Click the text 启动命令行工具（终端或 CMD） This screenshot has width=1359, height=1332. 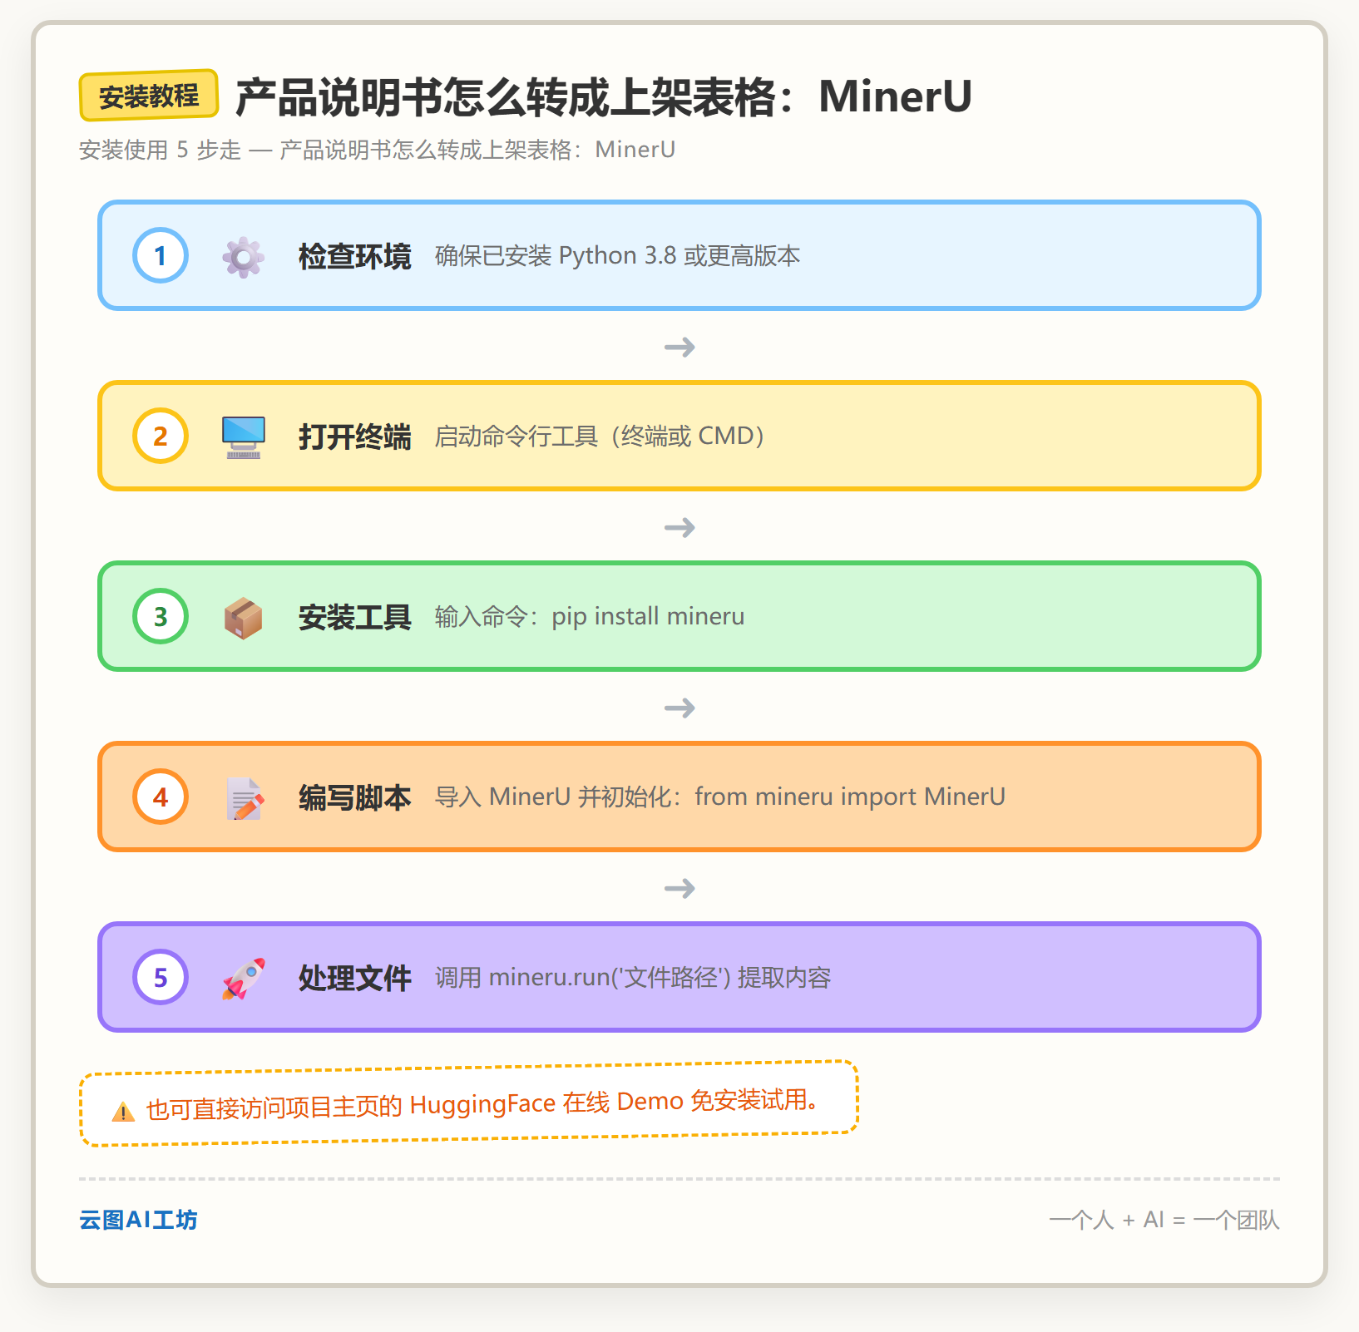click(x=600, y=437)
